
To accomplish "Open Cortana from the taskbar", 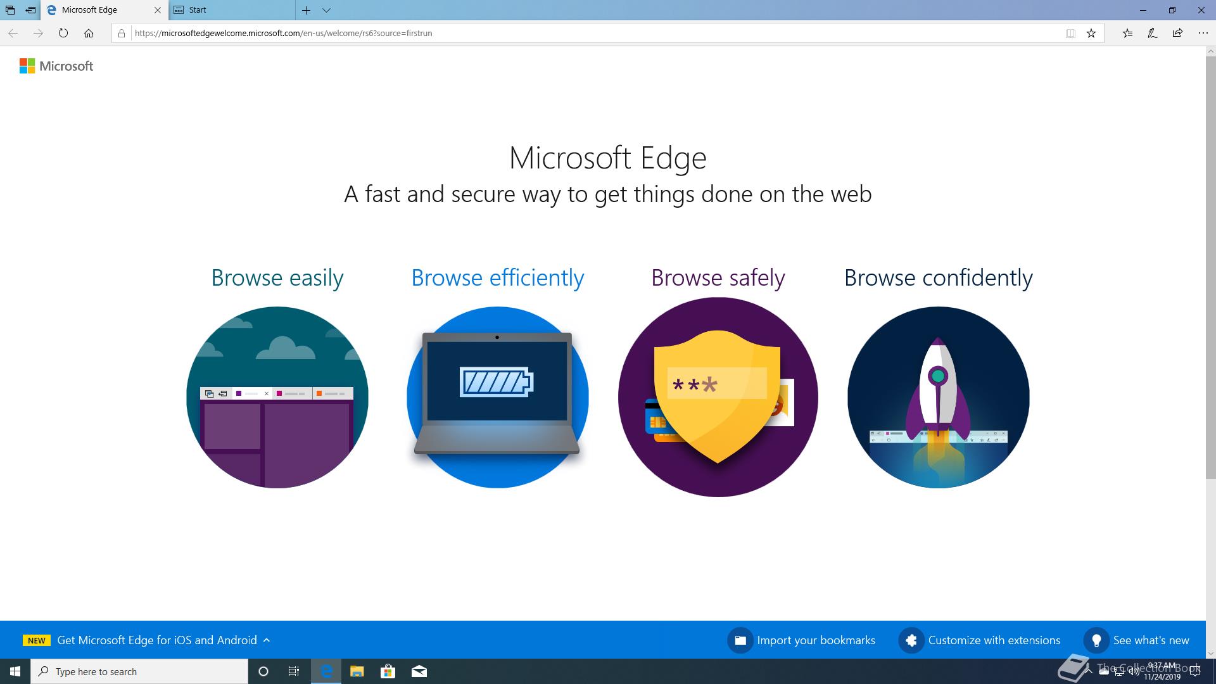I will 263,671.
